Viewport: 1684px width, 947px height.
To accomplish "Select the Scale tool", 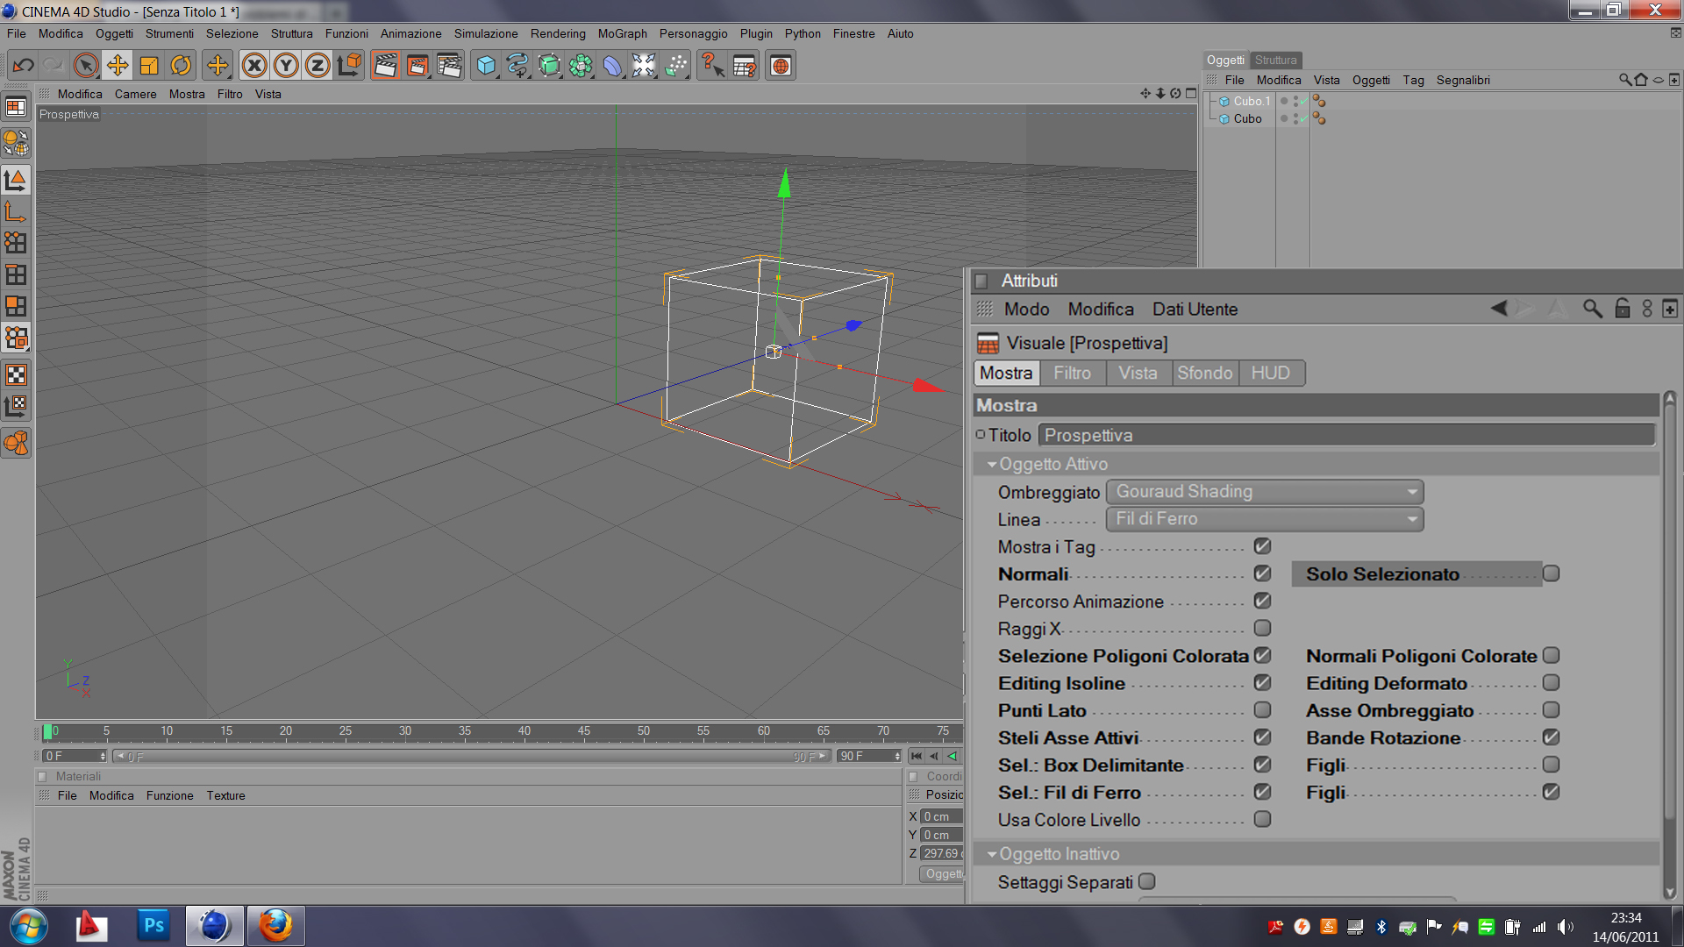I will point(149,66).
